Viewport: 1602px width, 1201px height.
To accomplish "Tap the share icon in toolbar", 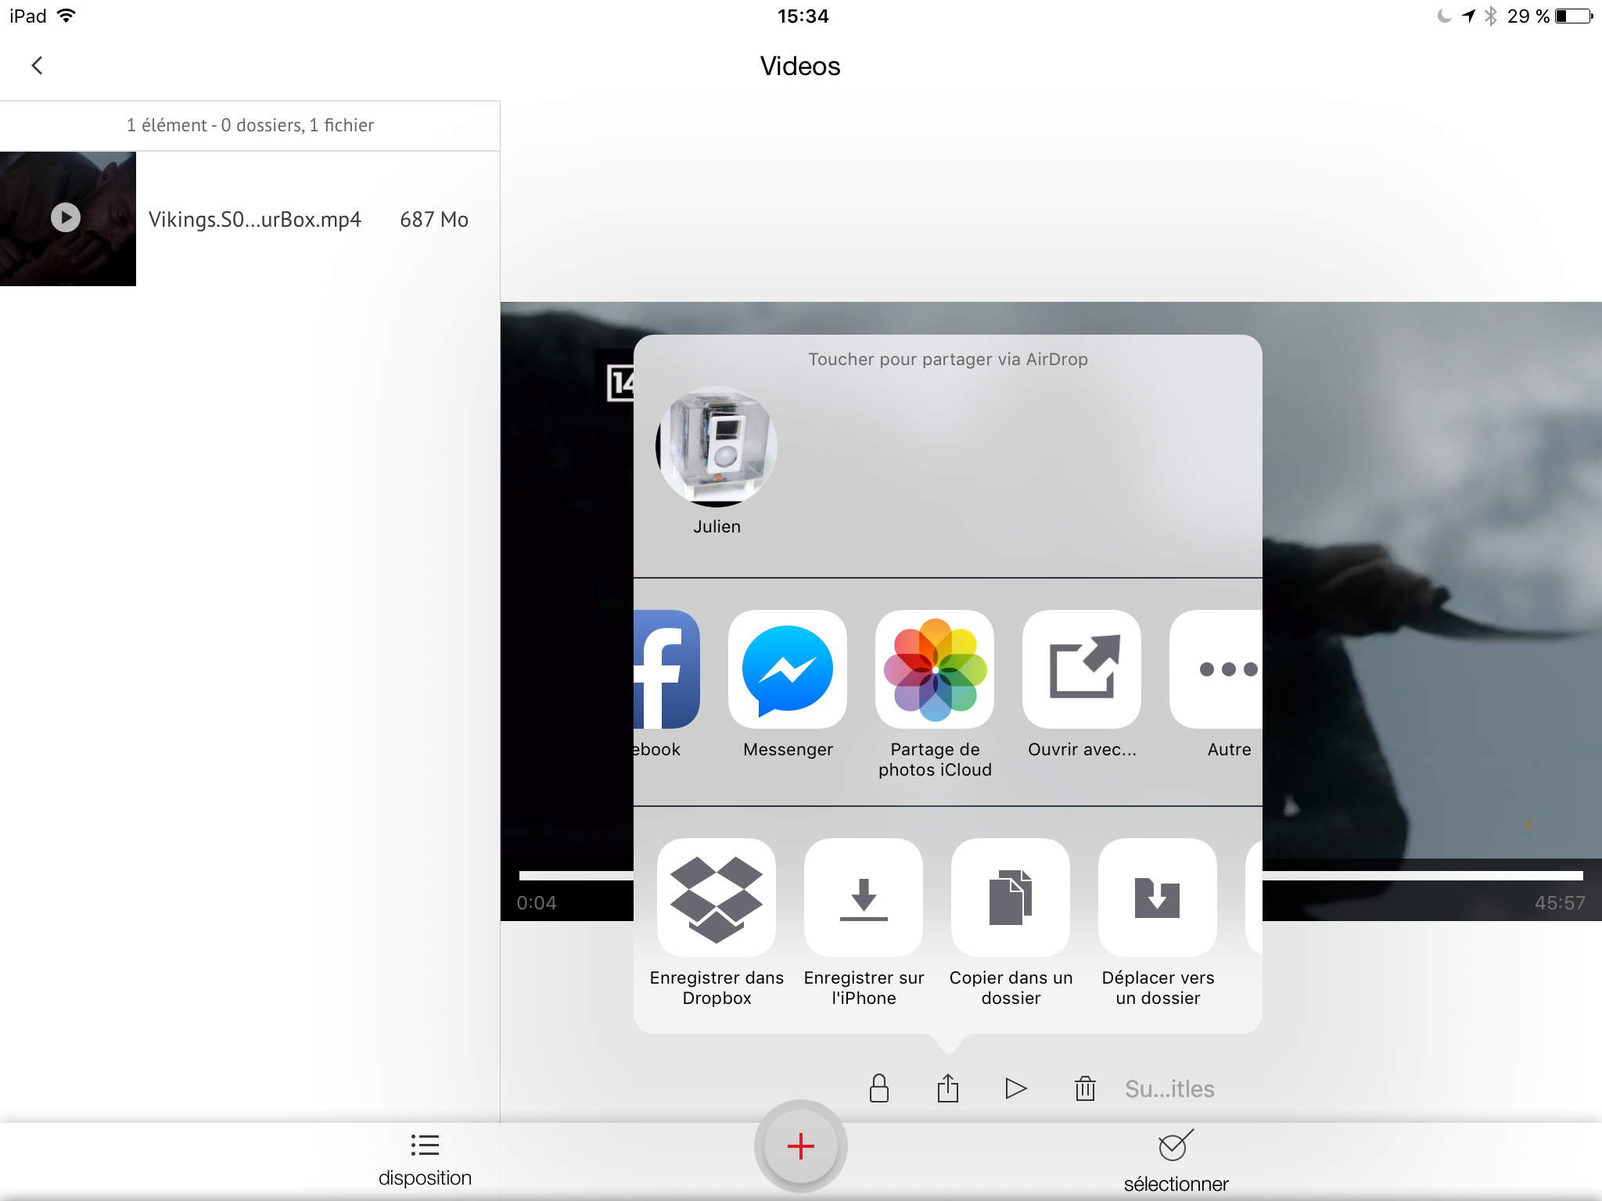I will pyautogui.click(x=948, y=1088).
